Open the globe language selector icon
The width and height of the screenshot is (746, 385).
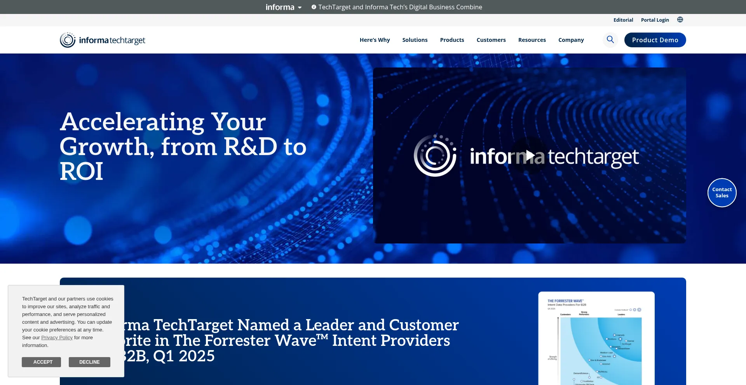coord(680,20)
